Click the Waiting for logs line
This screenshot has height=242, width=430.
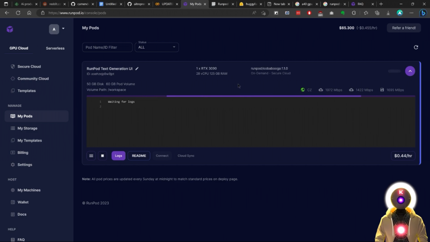pyautogui.click(x=121, y=102)
